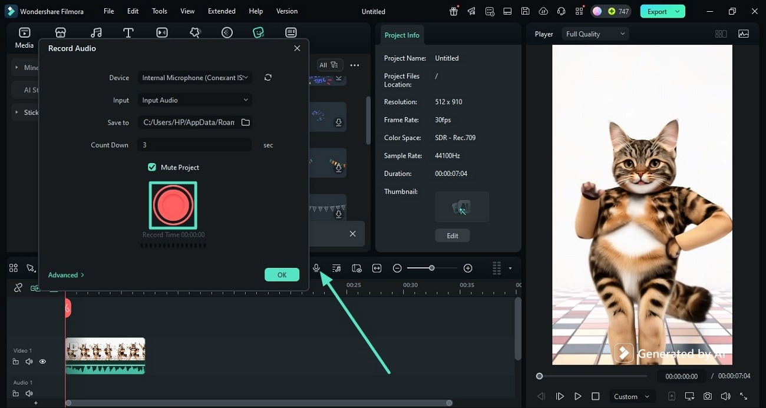Select the cat video clip on Video 1
The image size is (766, 408).
pyautogui.click(x=105, y=356)
